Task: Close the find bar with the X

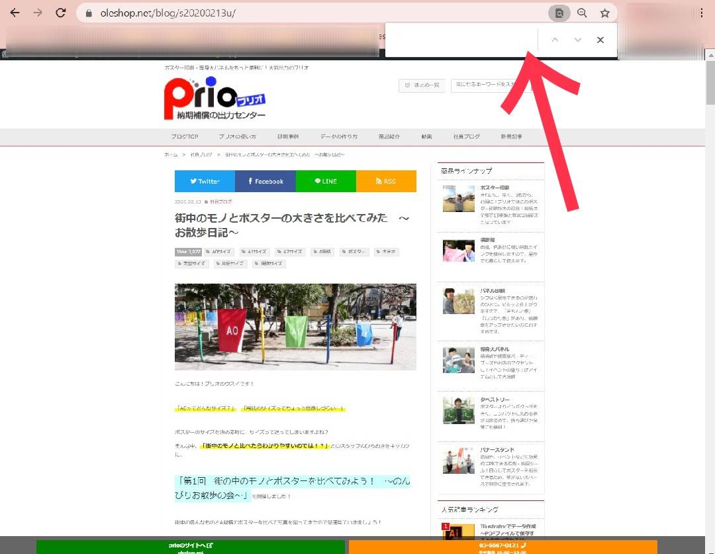Action: [x=600, y=40]
